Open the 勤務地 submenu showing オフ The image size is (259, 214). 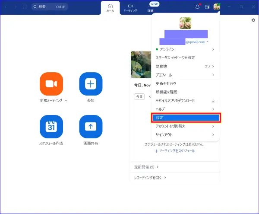click(x=185, y=66)
